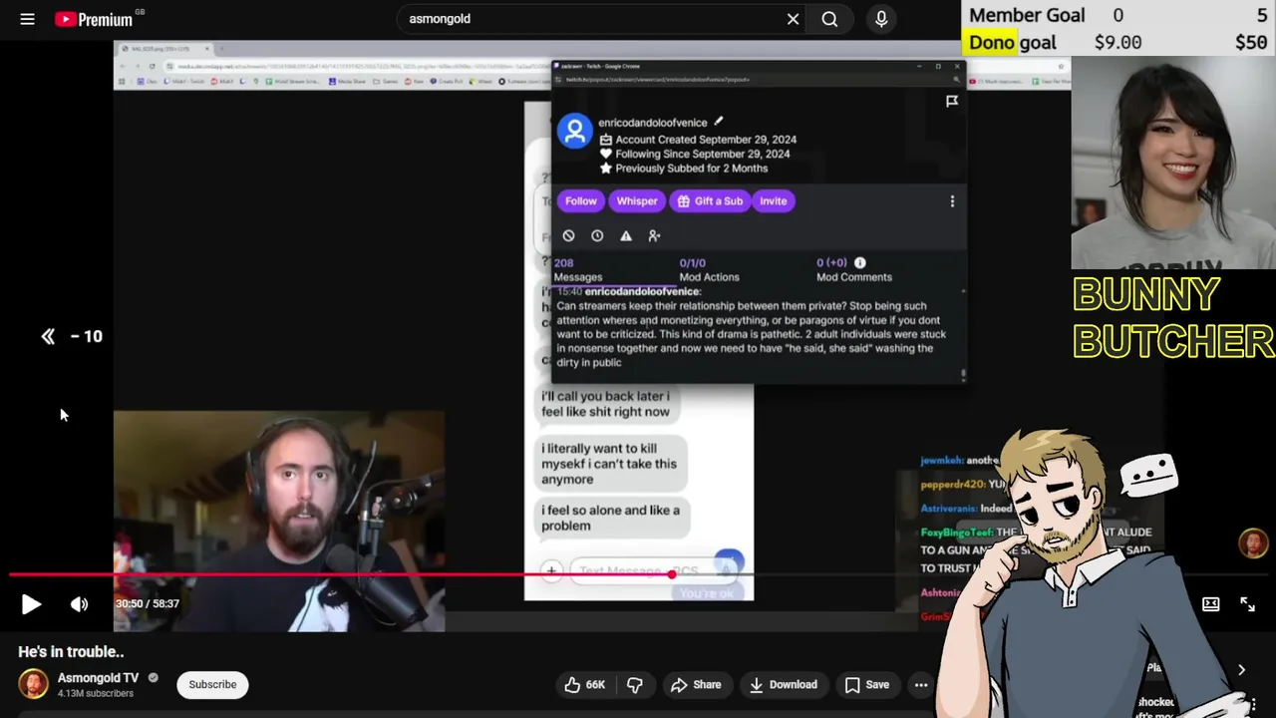Rewind ten seconds double-arrow icon
The height and width of the screenshot is (718, 1276).
48,336
